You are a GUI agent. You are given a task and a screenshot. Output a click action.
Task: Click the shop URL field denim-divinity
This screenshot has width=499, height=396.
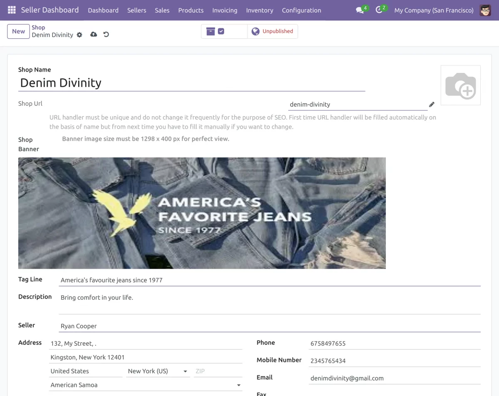point(358,105)
